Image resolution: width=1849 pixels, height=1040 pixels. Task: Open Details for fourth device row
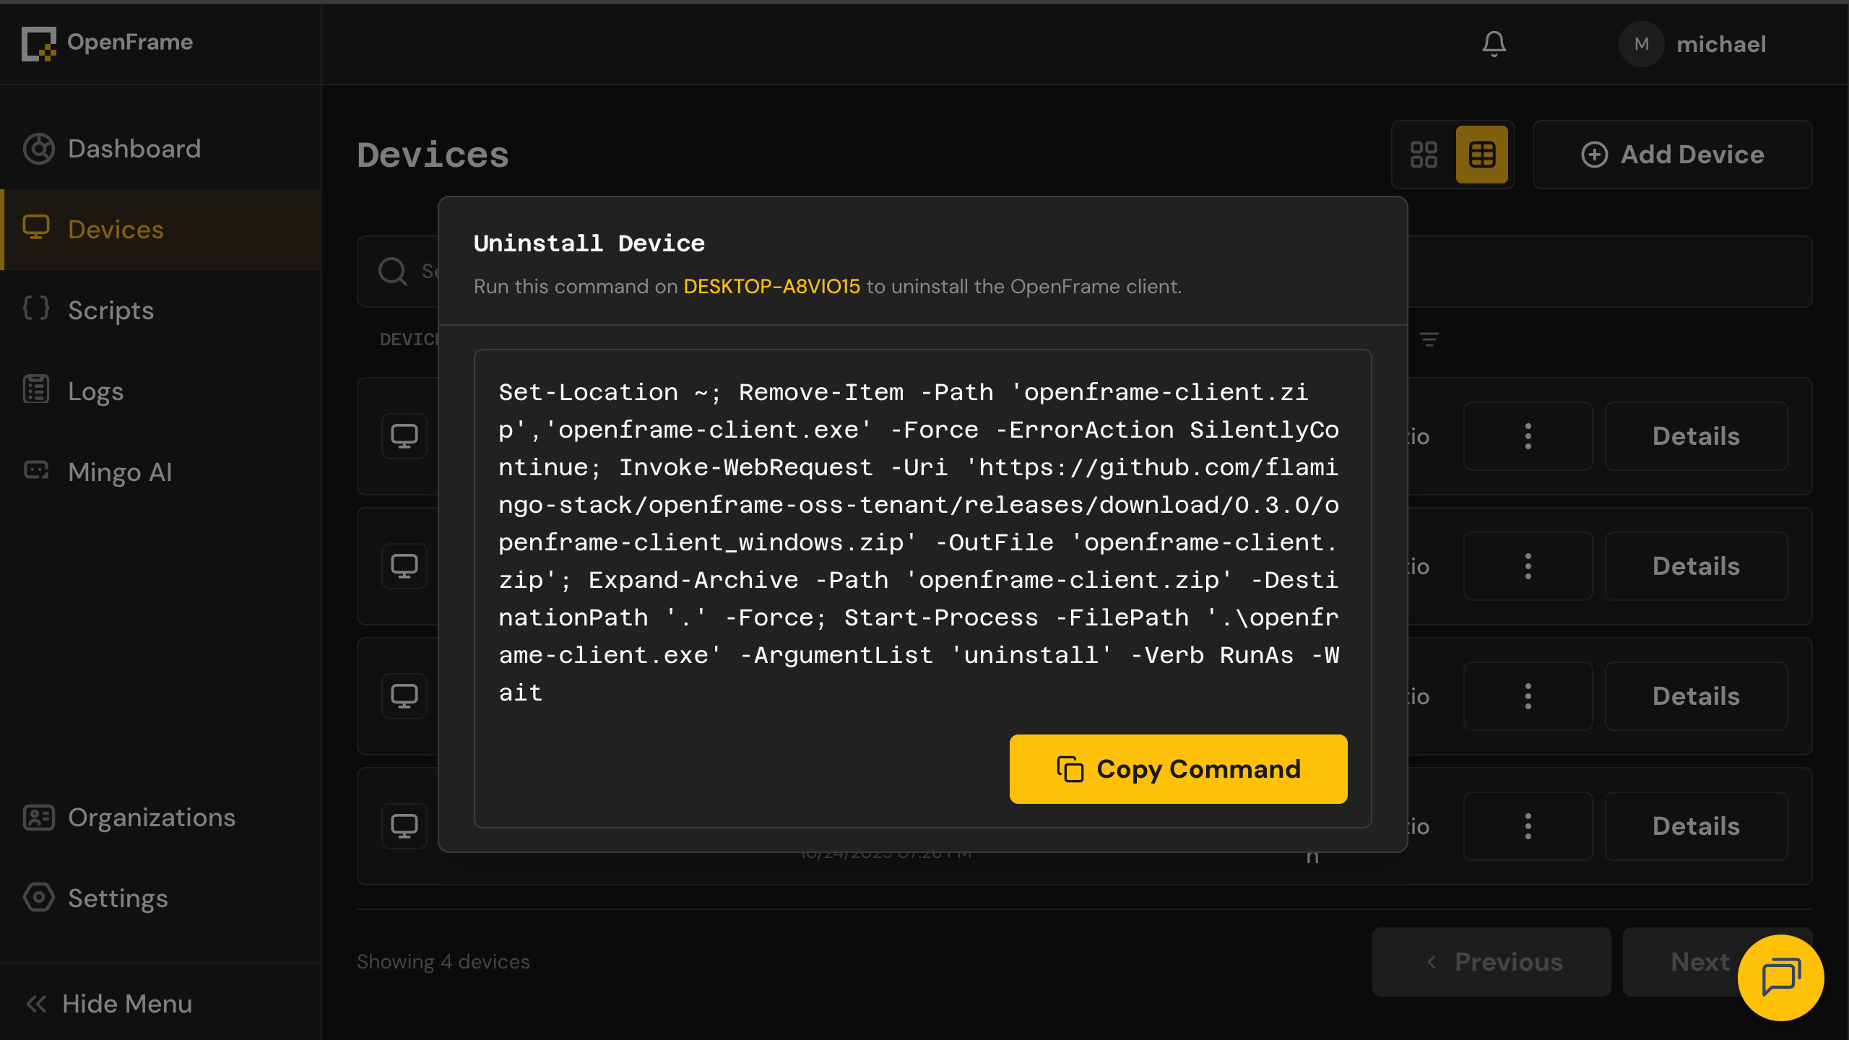(1696, 826)
